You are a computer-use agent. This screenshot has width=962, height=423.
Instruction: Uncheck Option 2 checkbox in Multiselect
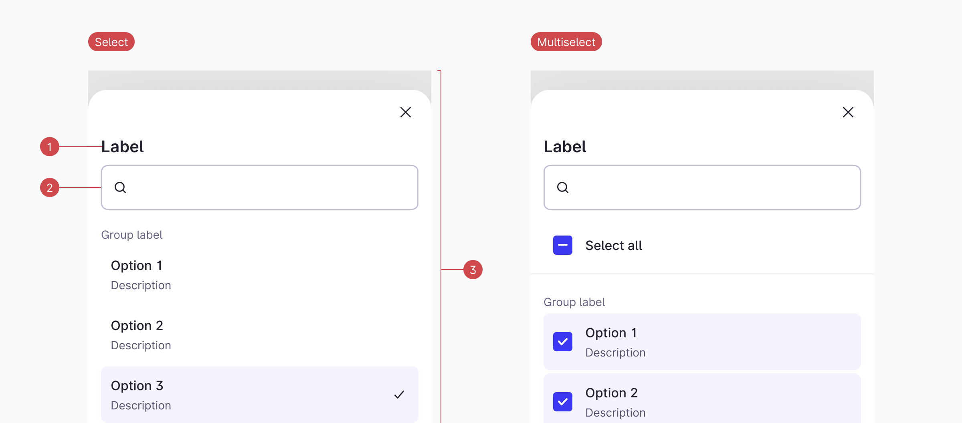pos(563,402)
